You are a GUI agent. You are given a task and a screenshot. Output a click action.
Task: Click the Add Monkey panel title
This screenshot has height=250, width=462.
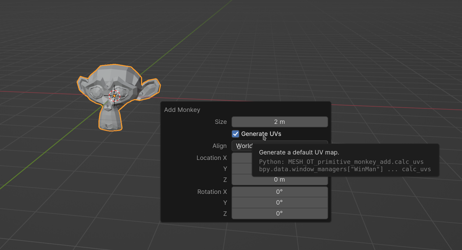tap(182, 110)
